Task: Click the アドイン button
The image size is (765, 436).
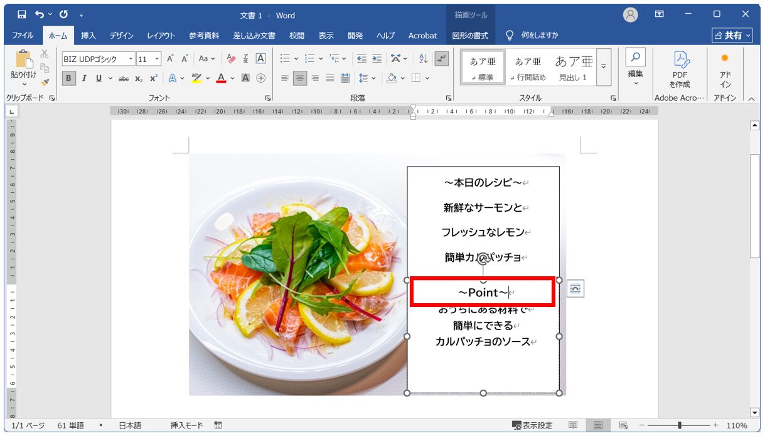Action: (x=725, y=68)
